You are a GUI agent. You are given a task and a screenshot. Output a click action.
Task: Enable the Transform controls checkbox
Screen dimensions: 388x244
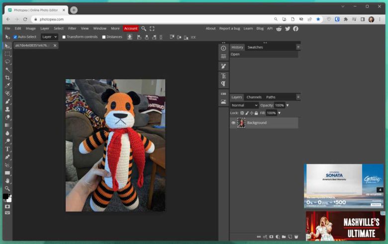click(x=64, y=37)
